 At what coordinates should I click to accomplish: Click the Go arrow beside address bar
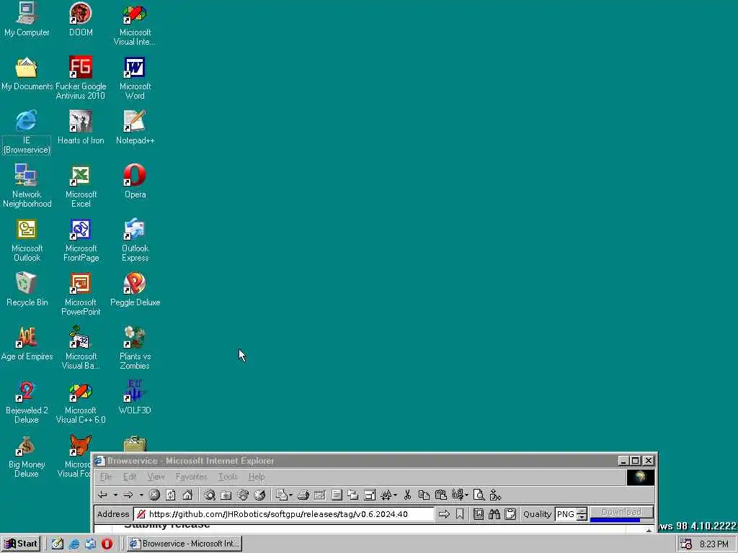pos(444,514)
